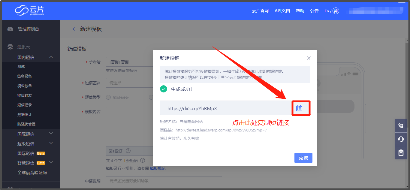
Task: Open the 模板规范 link
Action: coord(158,168)
